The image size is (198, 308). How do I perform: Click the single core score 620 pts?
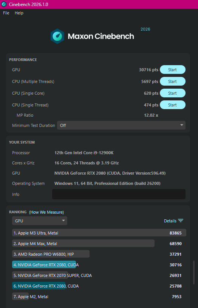coord(151,93)
